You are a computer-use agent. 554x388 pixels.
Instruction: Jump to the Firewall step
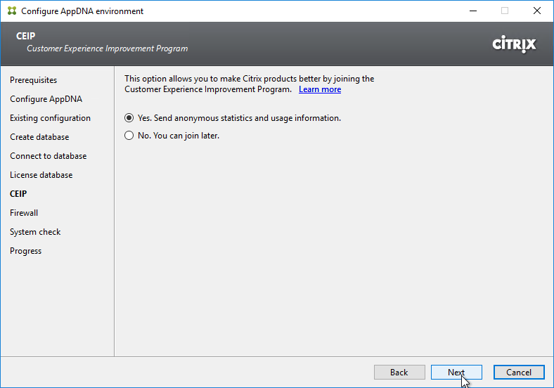coord(24,213)
